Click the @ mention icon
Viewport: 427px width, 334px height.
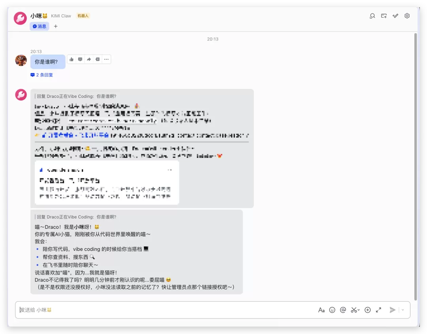point(343,310)
